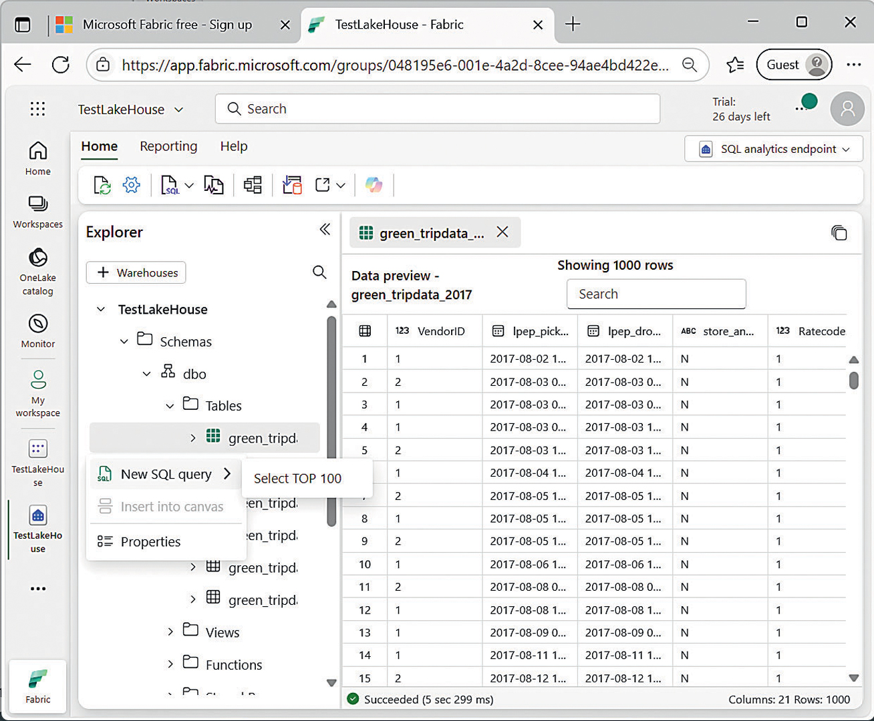Go back with browser back arrow
Viewport: 874px width, 721px height.
pos(23,65)
